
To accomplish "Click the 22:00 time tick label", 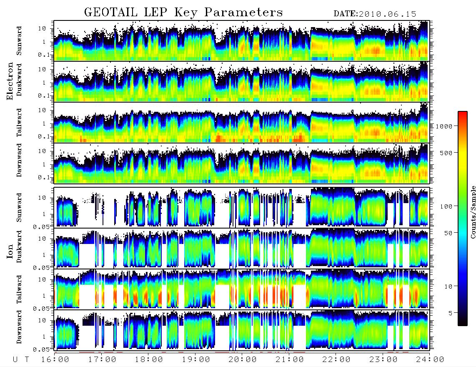I will point(337,360).
